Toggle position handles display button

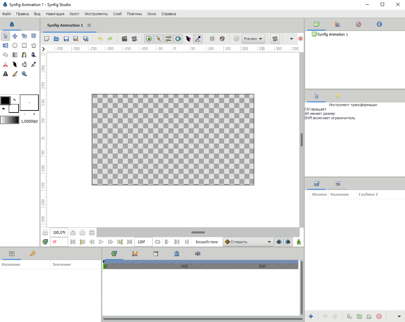(x=149, y=39)
